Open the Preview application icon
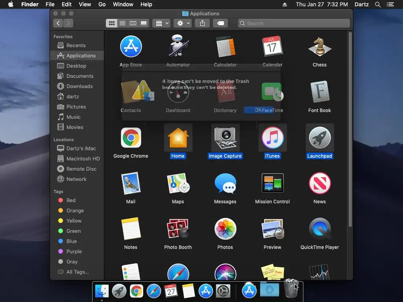This screenshot has width=403, height=302. point(272,229)
